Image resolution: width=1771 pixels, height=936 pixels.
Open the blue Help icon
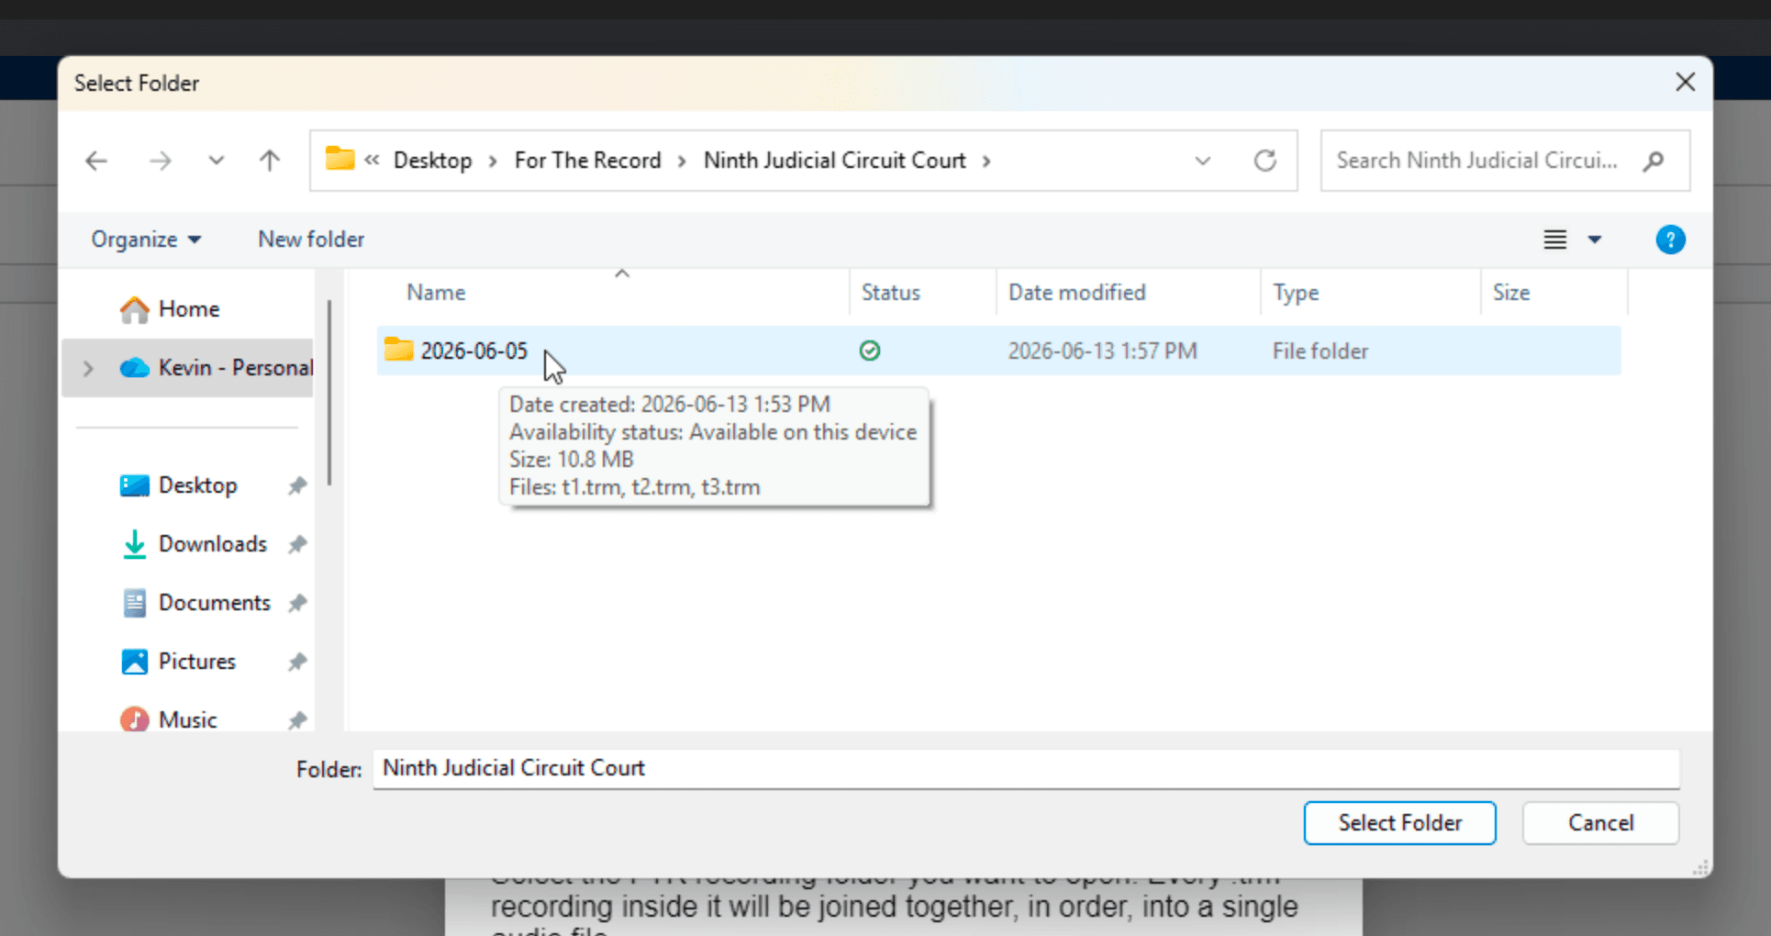tap(1670, 240)
